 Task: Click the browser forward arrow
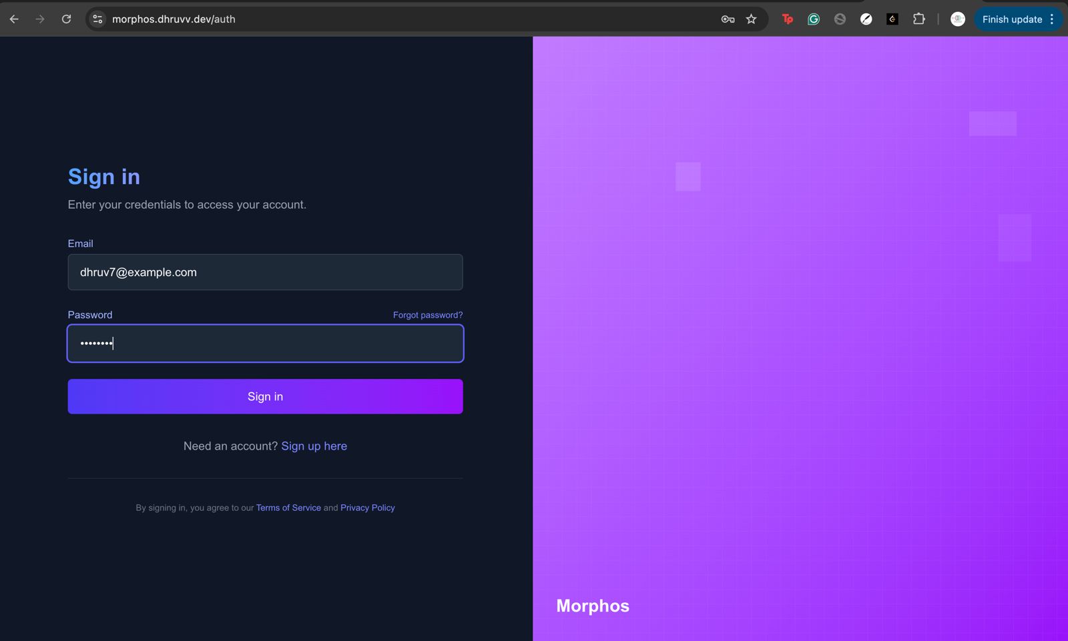(40, 19)
